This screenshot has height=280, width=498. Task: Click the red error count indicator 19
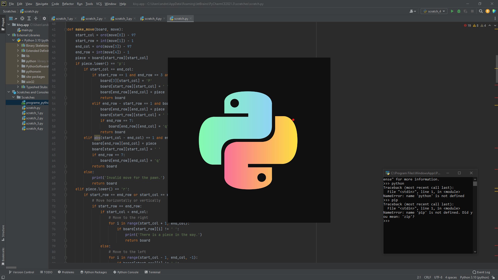pyautogui.click(x=467, y=25)
